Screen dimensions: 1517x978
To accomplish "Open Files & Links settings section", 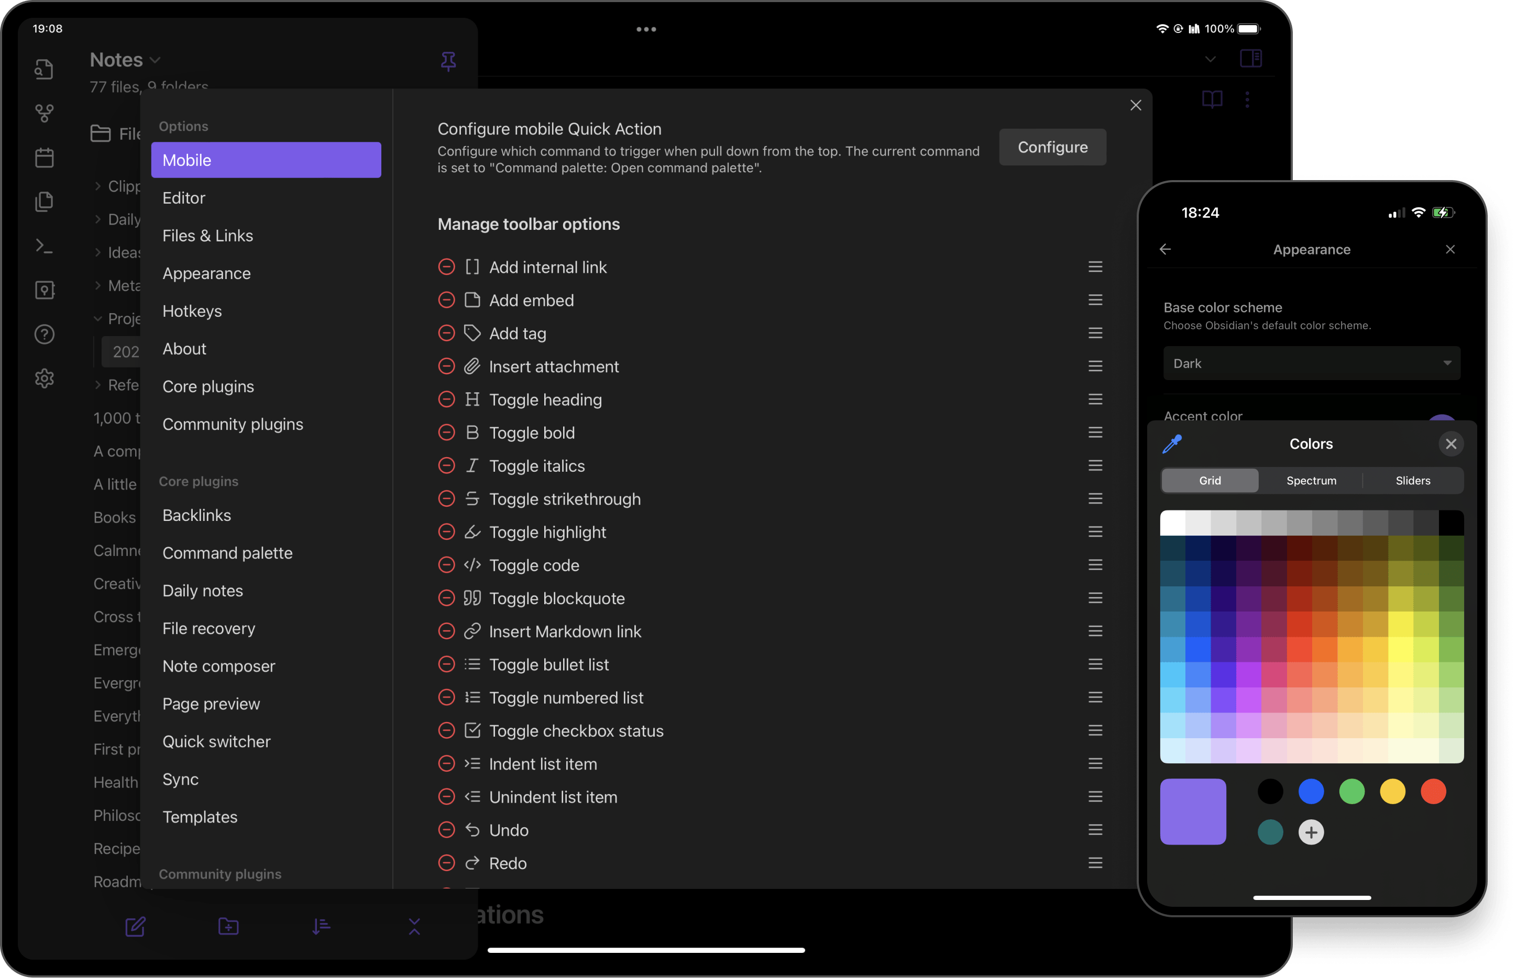I will [266, 236].
